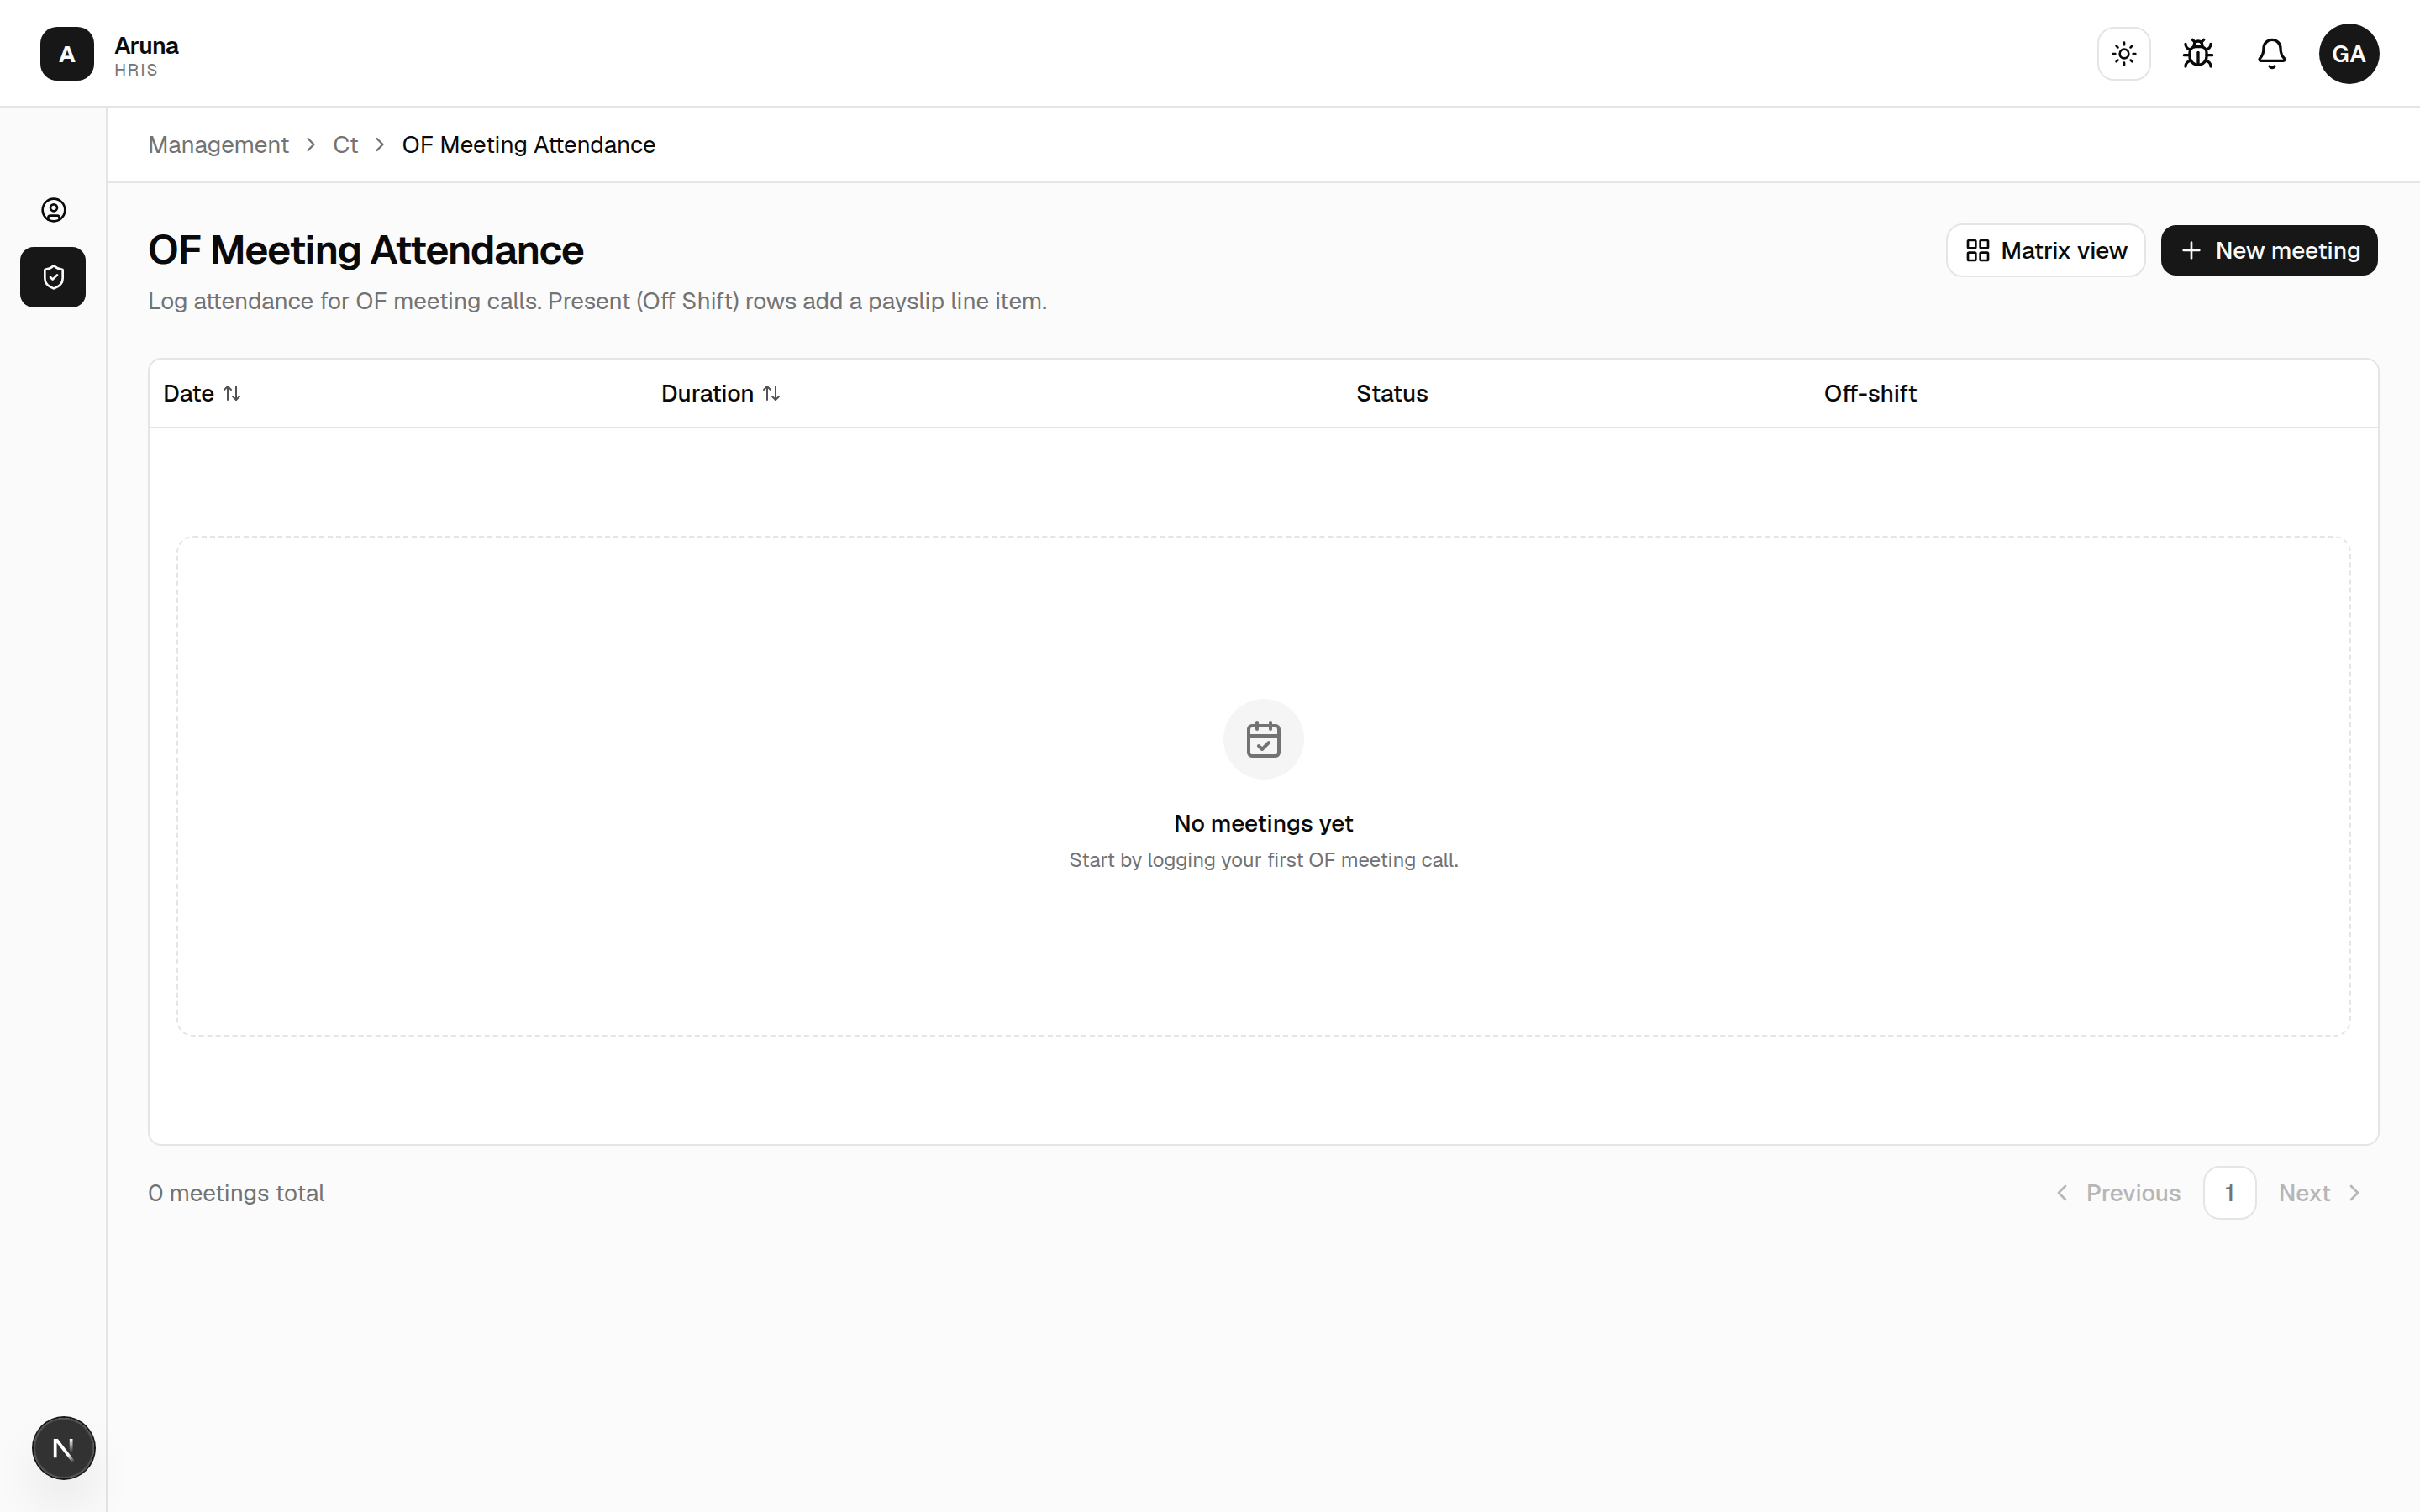Click the No meetings yet text
This screenshot has height=1512, width=2420.
(1263, 824)
